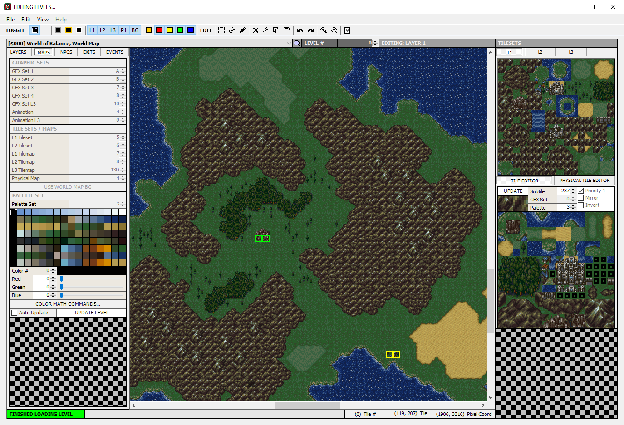Adjust the L3 Tilemap spinner
Image resolution: width=624 pixels, height=425 pixels.
click(x=123, y=170)
